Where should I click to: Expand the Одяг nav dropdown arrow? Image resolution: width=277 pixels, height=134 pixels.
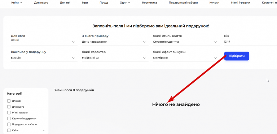pos(129,3)
